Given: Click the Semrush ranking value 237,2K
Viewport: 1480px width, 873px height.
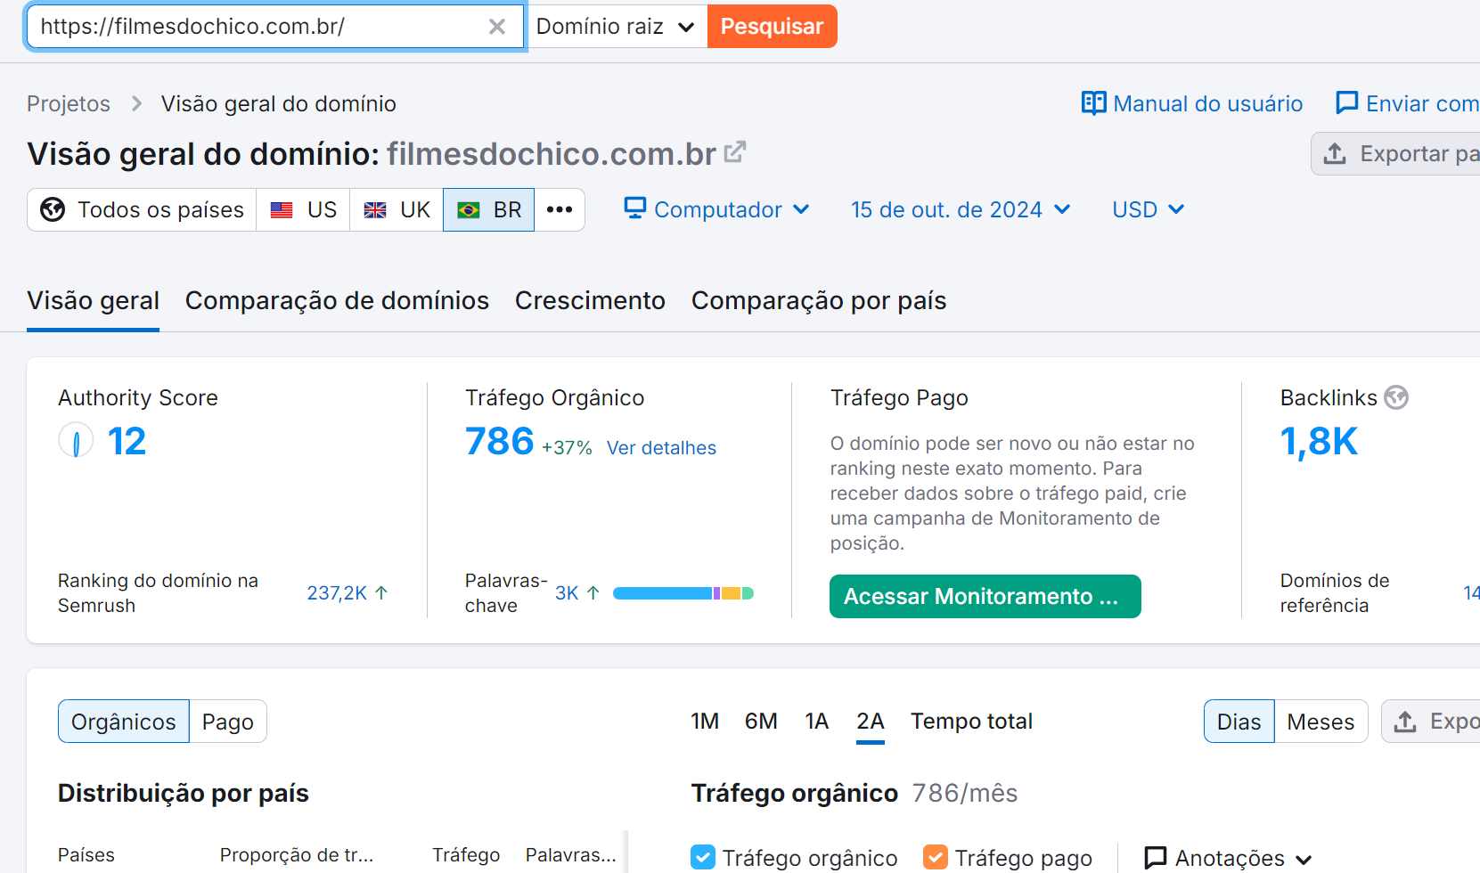Looking at the screenshot, I should [x=337, y=593].
